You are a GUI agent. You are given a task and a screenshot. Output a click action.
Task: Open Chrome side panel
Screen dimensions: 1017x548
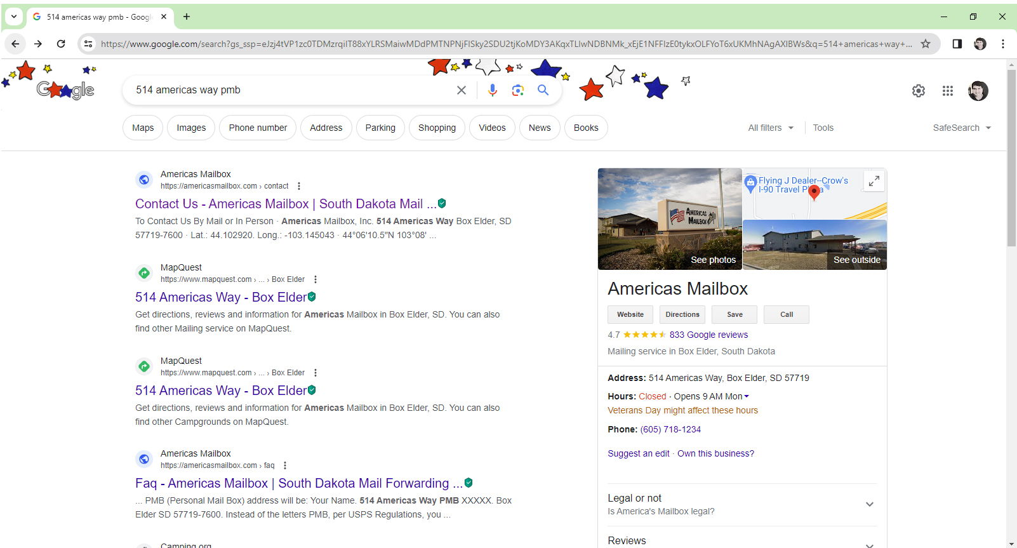point(957,44)
